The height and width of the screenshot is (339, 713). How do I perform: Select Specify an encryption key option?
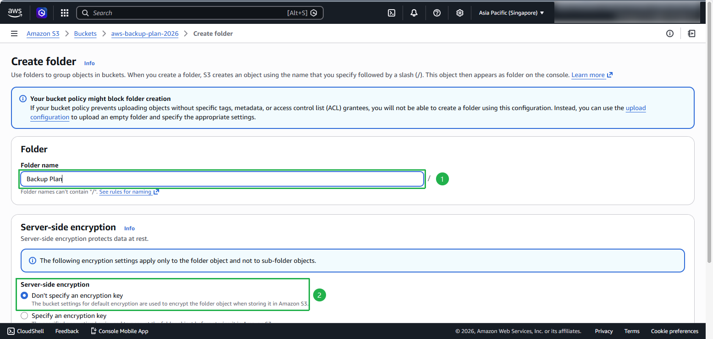coord(24,316)
